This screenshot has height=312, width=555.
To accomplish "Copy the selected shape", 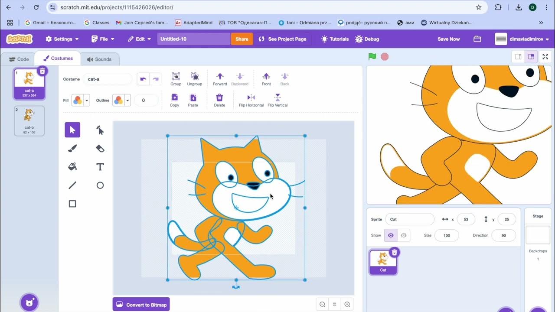I will [174, 100].
